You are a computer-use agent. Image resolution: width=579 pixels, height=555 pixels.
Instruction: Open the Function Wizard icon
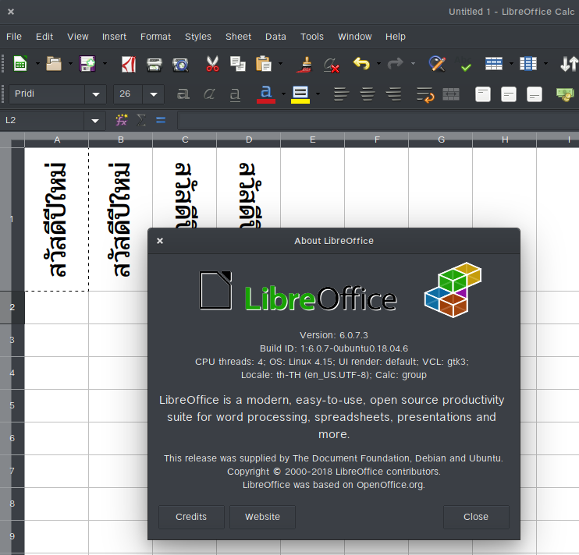122,120
